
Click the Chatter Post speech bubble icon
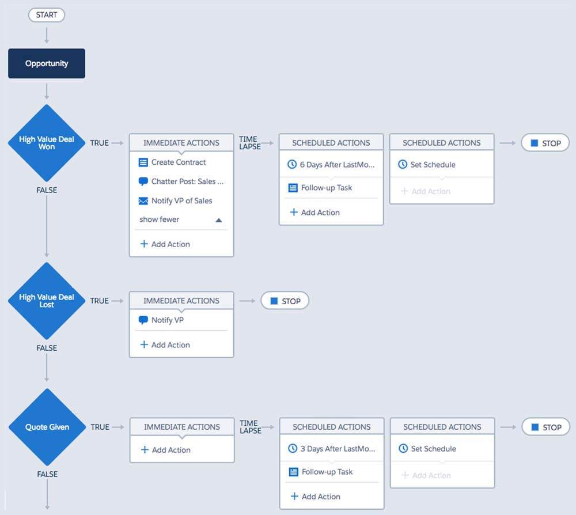tap(143, 181)
